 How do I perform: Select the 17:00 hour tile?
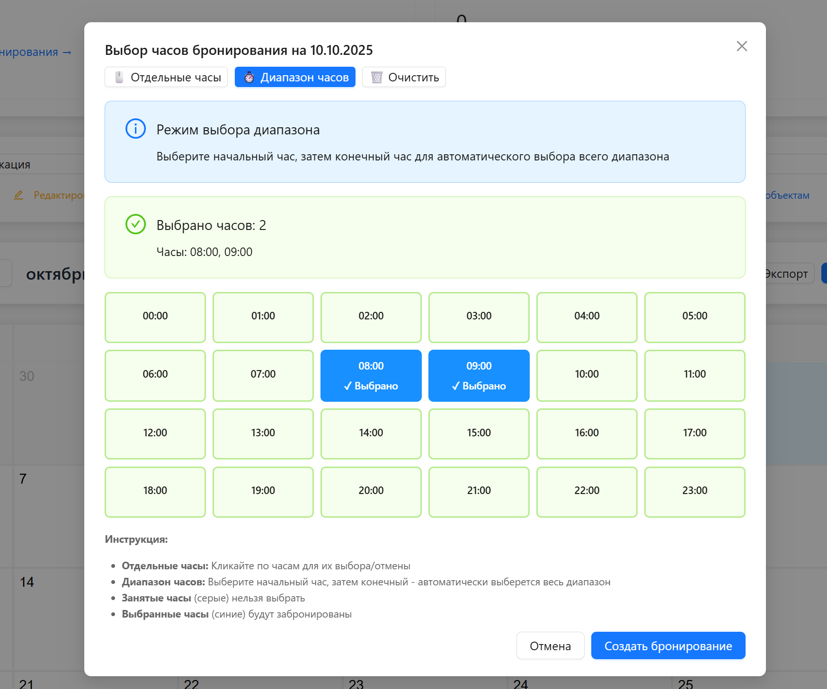[694, 433]
